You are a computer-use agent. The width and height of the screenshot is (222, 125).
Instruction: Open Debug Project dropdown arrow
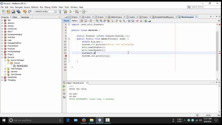pyautogui.click(x=80, y=11)
